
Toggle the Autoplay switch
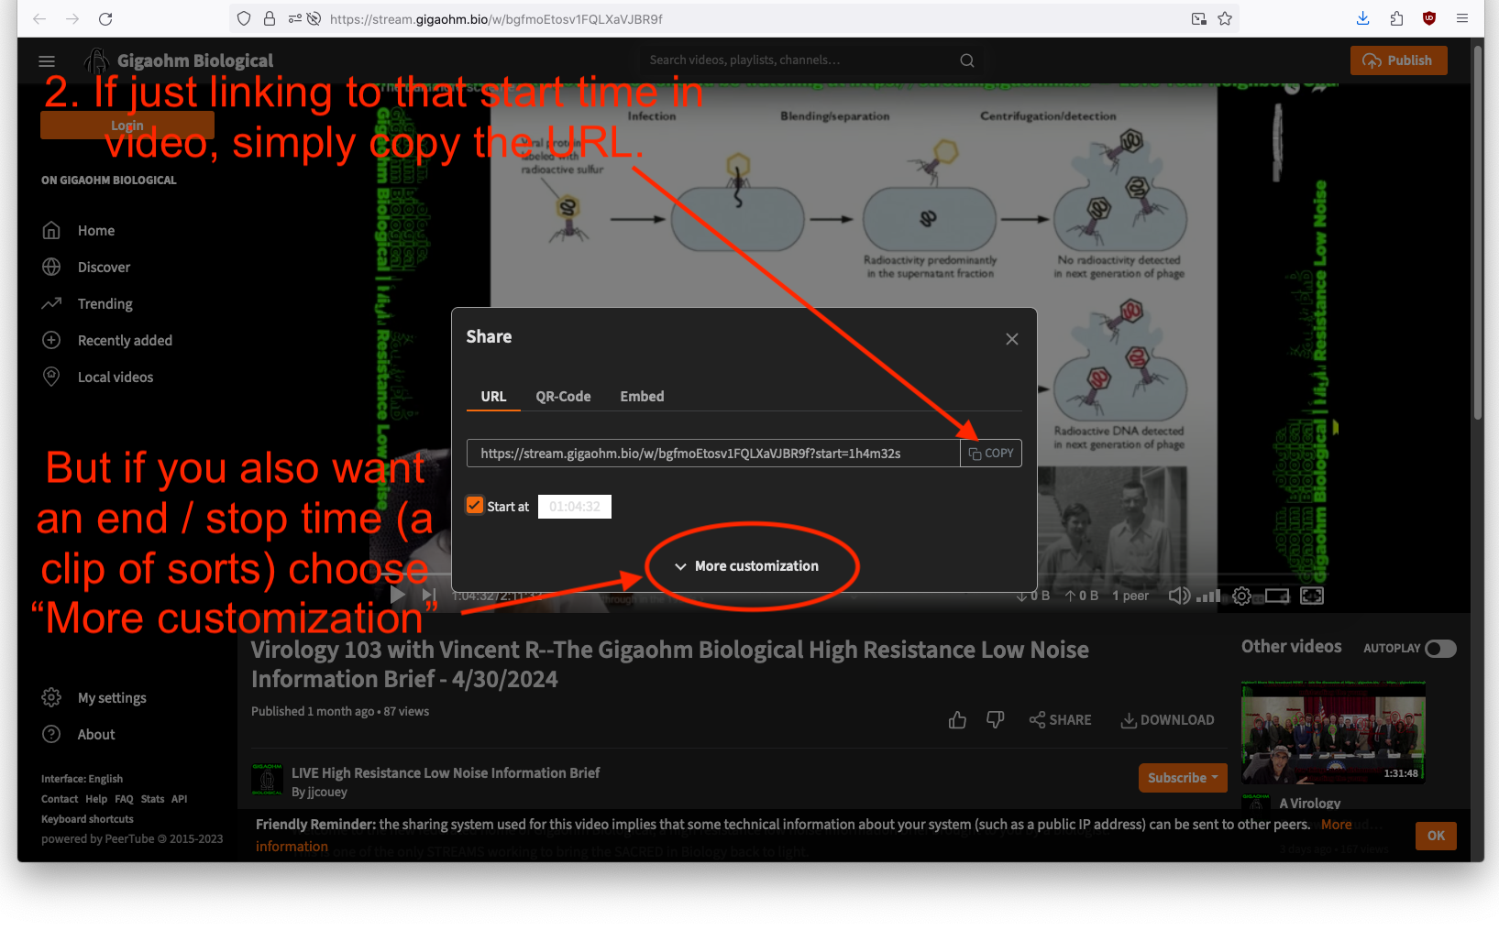1440,649
